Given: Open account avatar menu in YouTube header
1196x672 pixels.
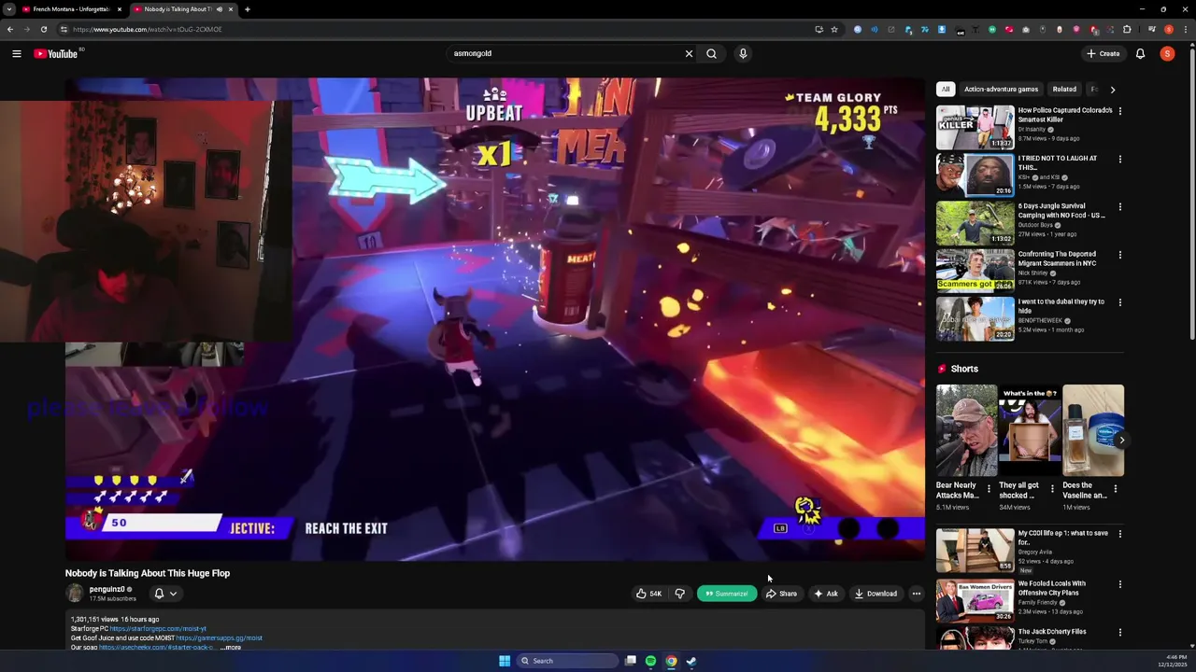Looking at the screenshot, I should coord(1167,53).
